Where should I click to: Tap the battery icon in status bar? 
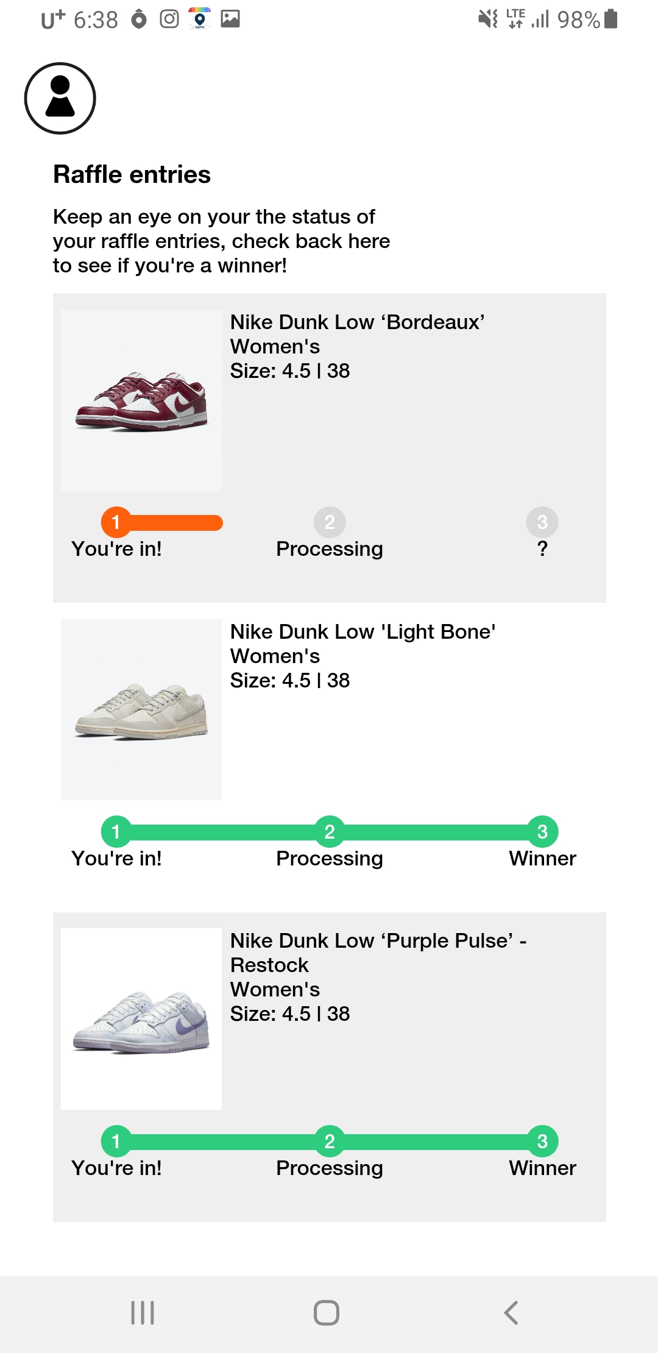click(x=611, y=20)
